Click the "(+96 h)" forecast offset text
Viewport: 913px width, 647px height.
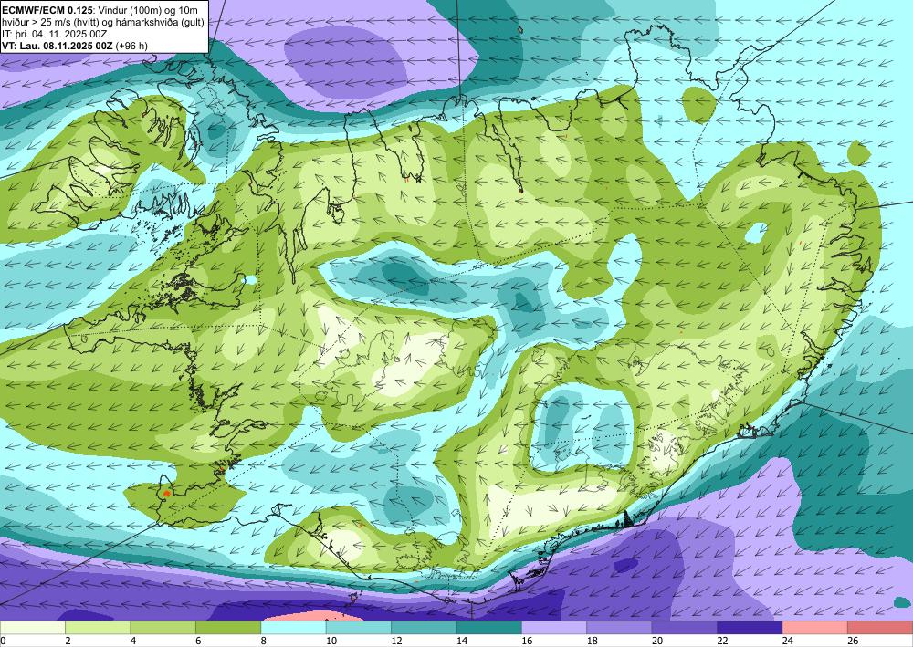pyautogui.click(x=132, y=46)
